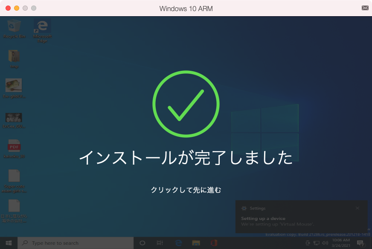The image size is (372, 249).
Task: Open the volume speaker icon in tray
Action: tap(325, 243)
